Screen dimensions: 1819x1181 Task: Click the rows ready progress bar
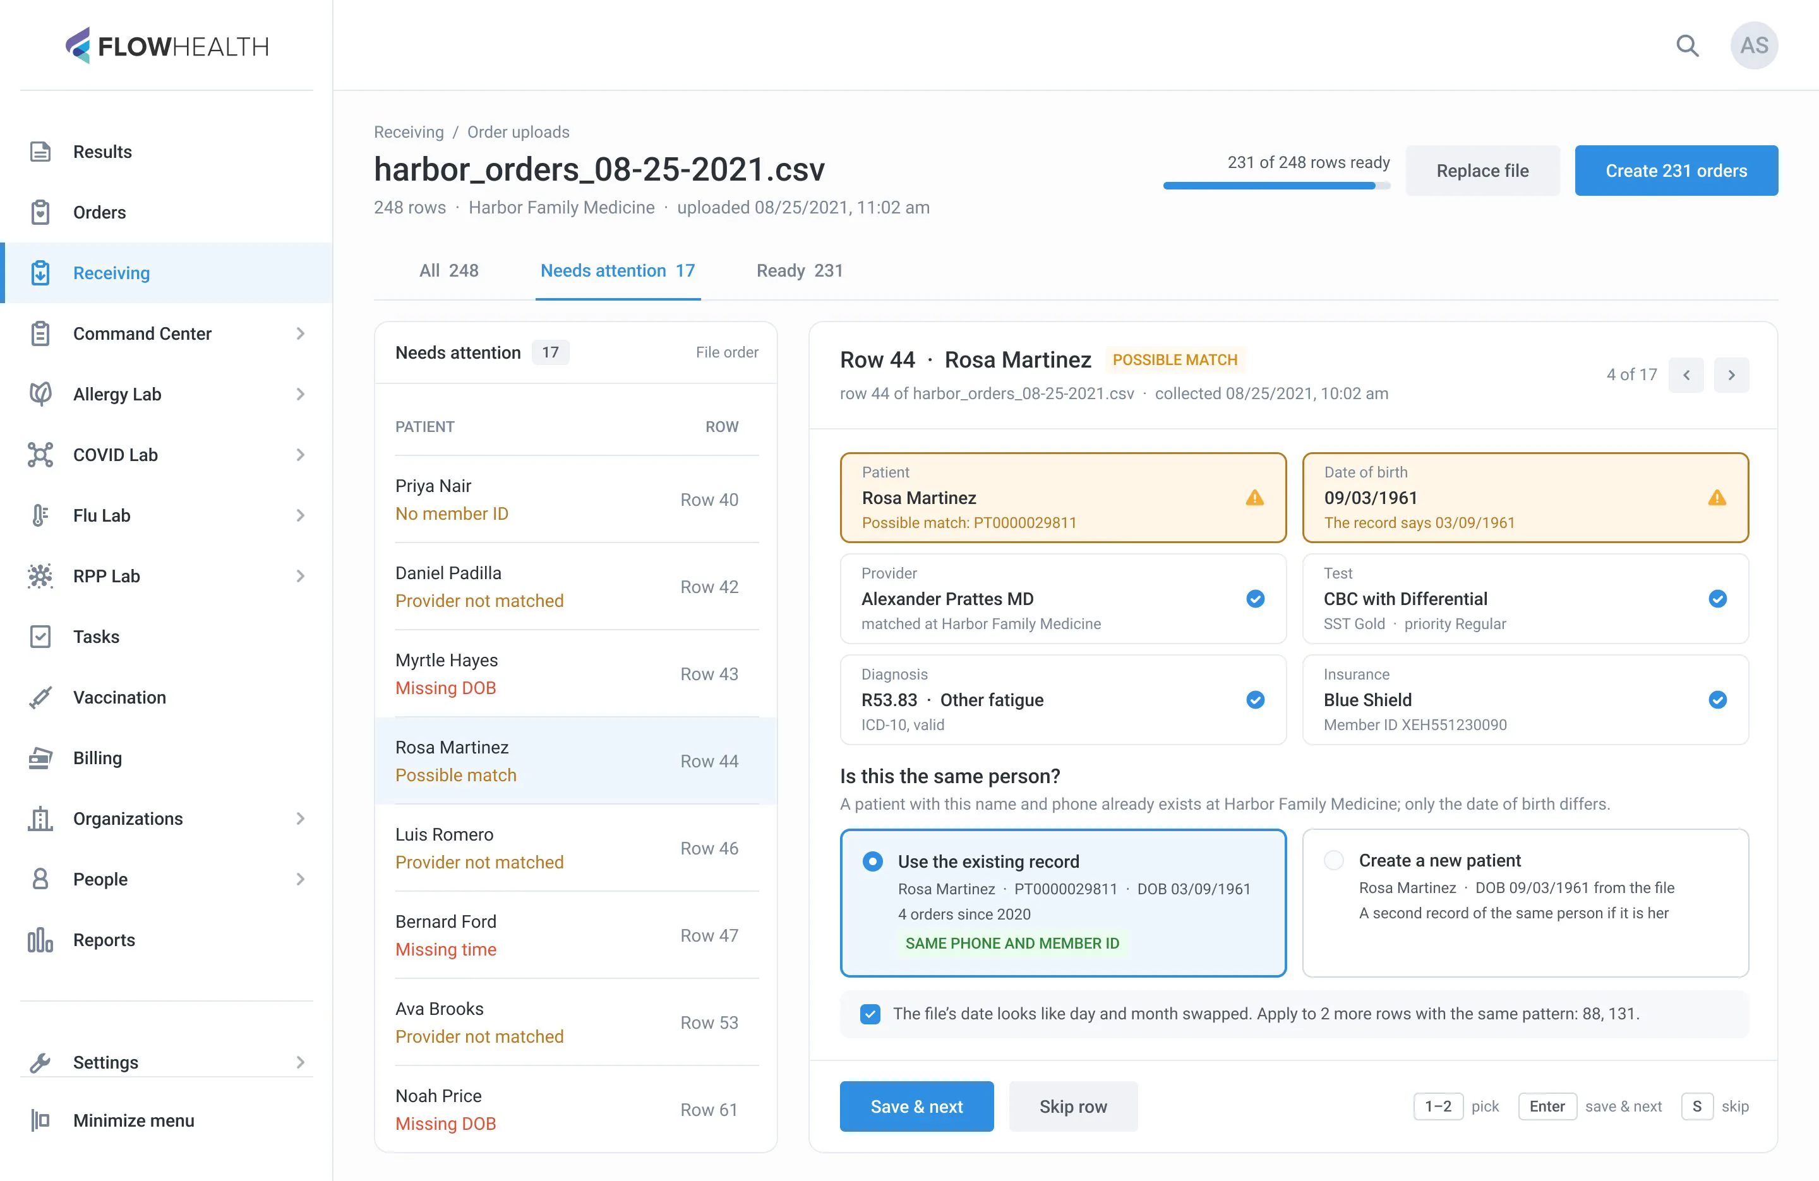click(1276, 185)
